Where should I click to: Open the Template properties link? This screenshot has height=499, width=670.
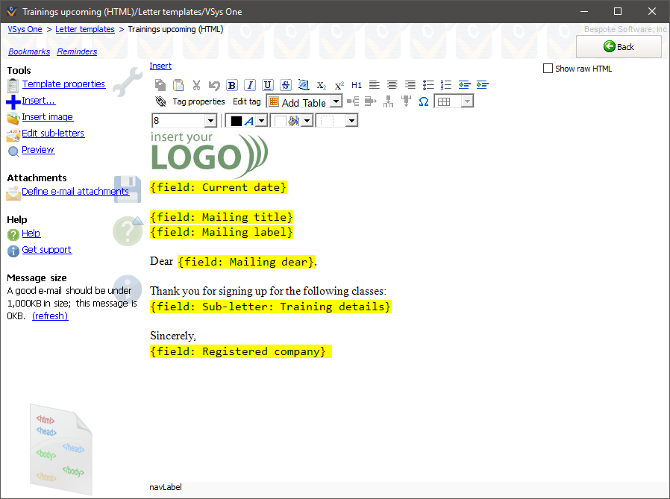coord(63,84)
